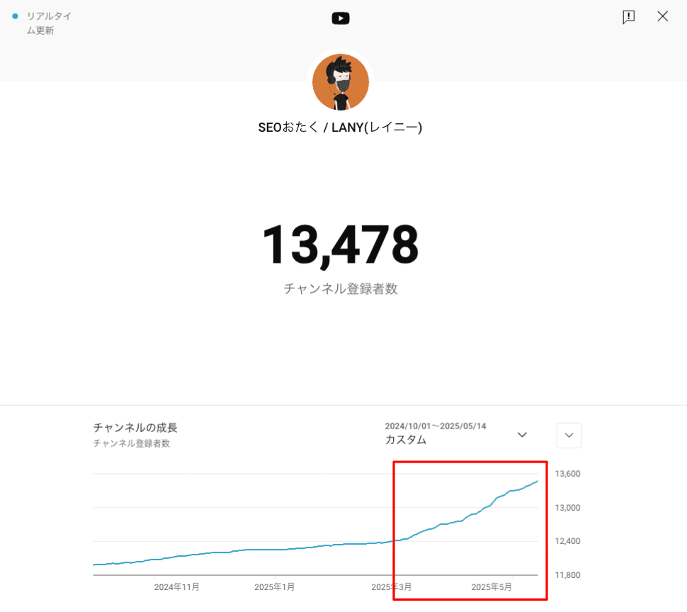Close the realtime subscriber view
687x612 pixels.
coord(662,17)
